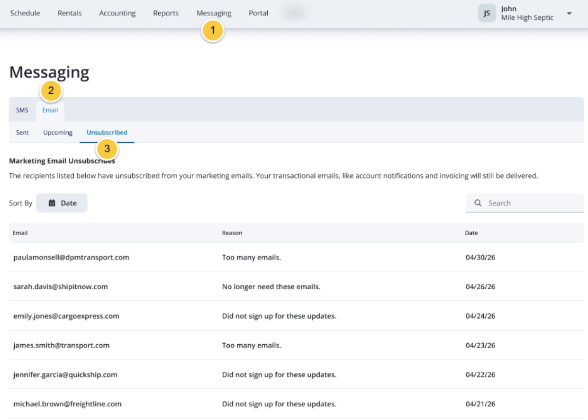Screen dimensions: 588x420
Task: Click reason in michael.brown row
Action: [x=279, y=404]
